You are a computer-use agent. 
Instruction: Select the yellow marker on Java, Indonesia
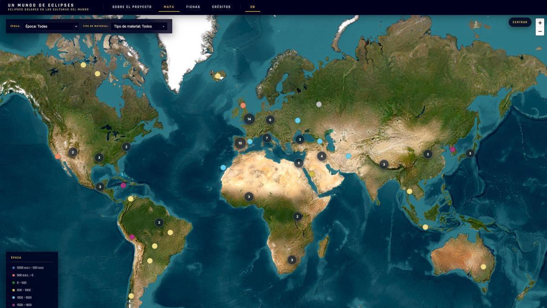[425, 227]
